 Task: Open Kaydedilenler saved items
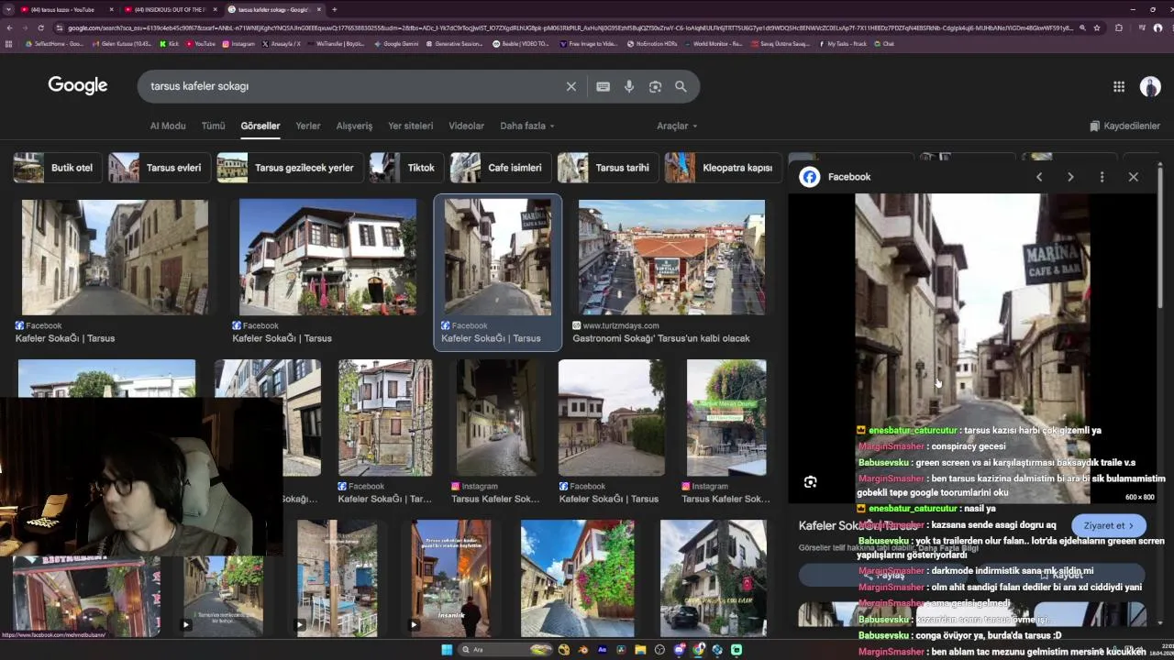click(x=1124, y=126)
